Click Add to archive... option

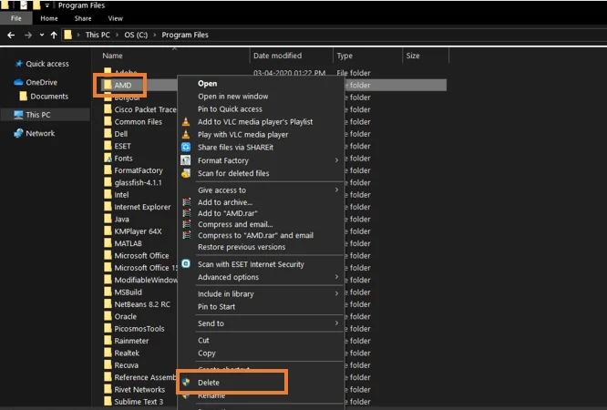(225, 202)
